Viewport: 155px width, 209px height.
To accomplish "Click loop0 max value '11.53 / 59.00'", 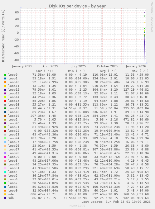I will pos(137,75).
